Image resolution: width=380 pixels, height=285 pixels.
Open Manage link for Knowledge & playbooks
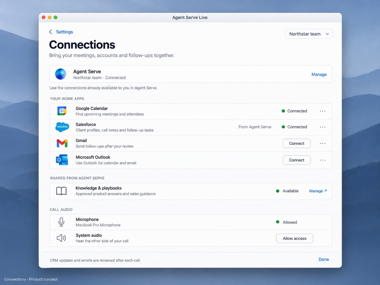coord(318,191)
